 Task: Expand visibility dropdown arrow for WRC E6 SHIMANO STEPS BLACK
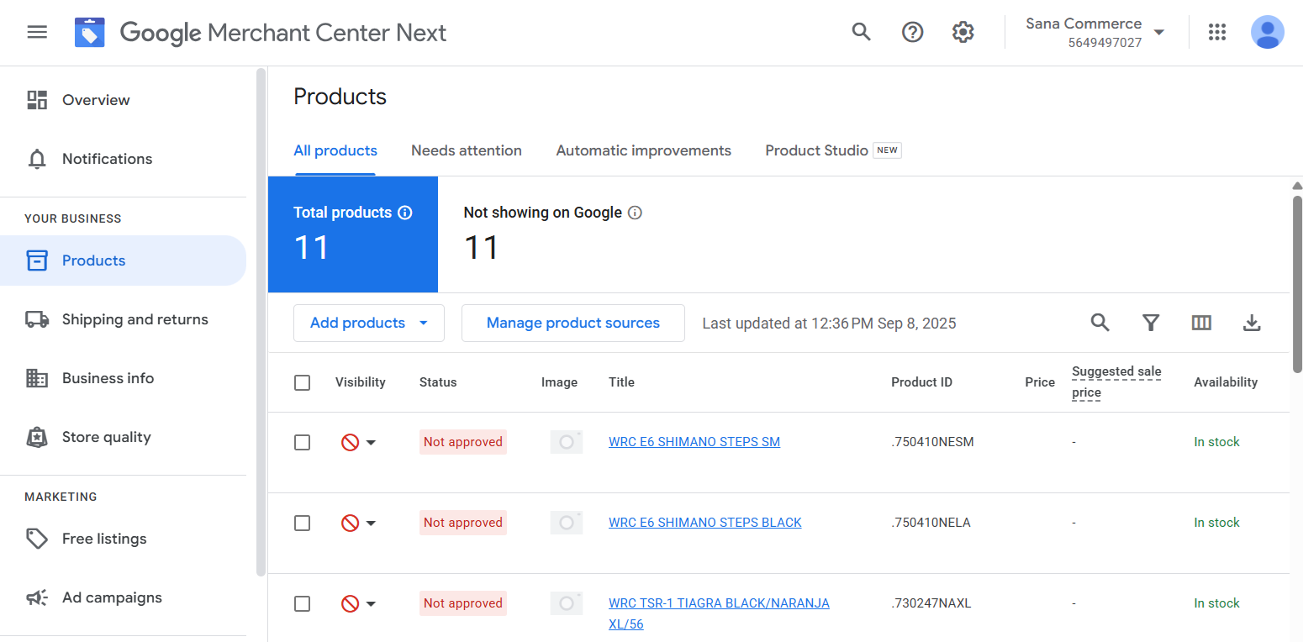pos(371,524)
